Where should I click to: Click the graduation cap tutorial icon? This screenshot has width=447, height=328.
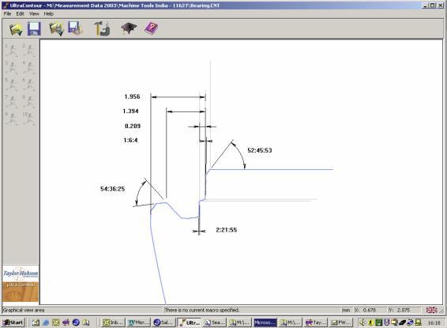click(x=129, y=28)
